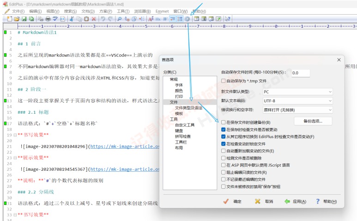Click the pencil icon beside the 文件 menu
Image resolution: width=357 pixels, height=221 pixels.
coord(7,11)
